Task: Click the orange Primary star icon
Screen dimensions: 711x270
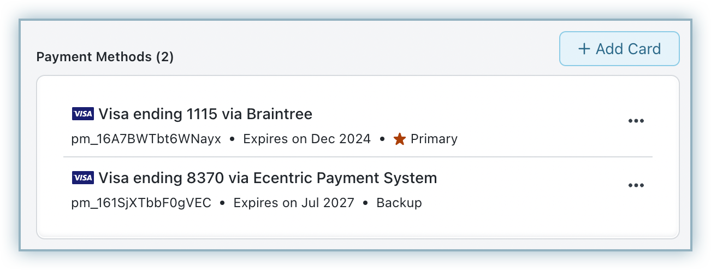Action: point(400,139)
